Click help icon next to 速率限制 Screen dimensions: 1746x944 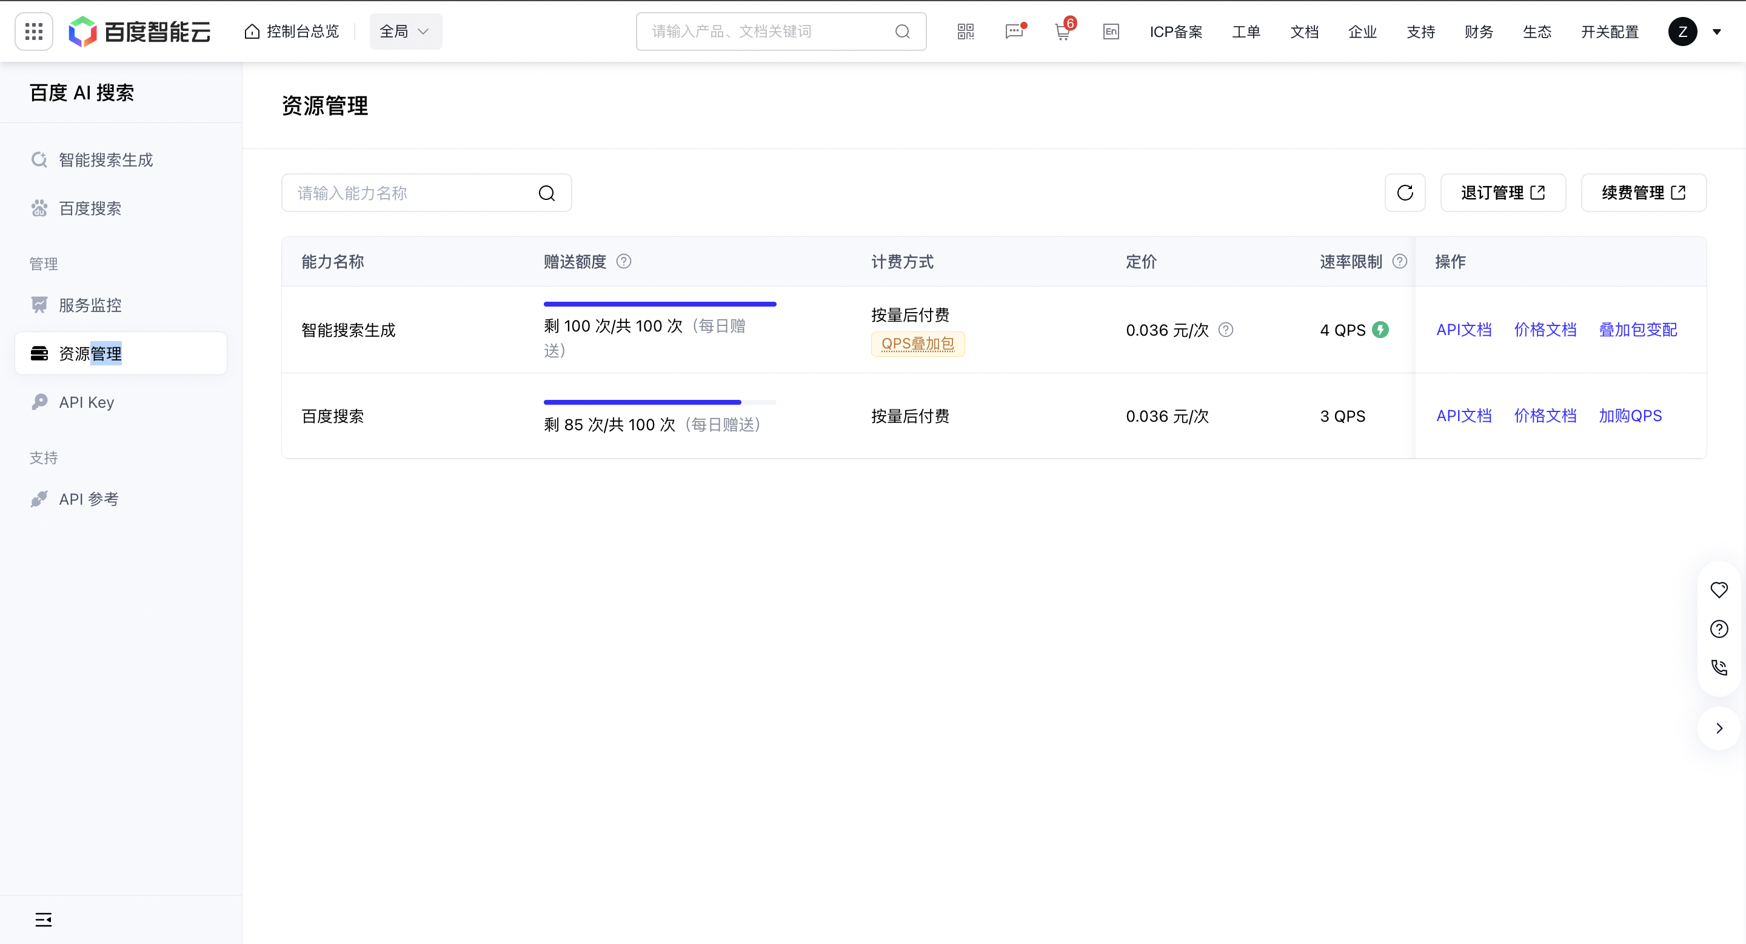pos(1400,261)
